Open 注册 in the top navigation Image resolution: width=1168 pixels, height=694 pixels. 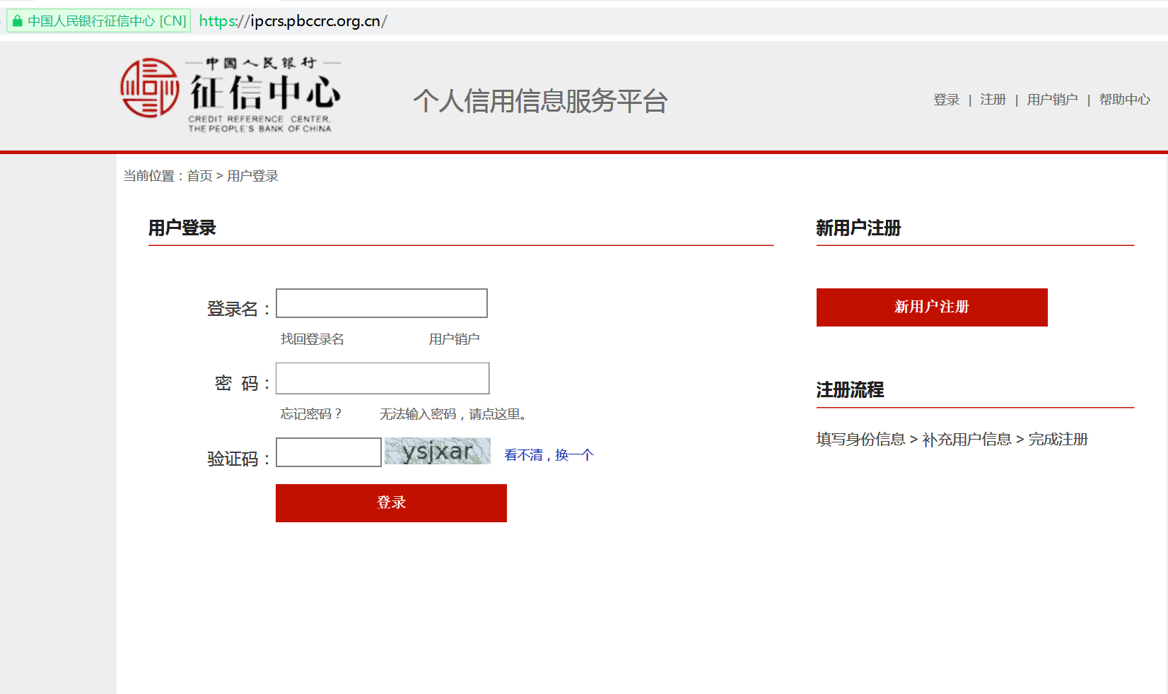click(x=993, y=100)
